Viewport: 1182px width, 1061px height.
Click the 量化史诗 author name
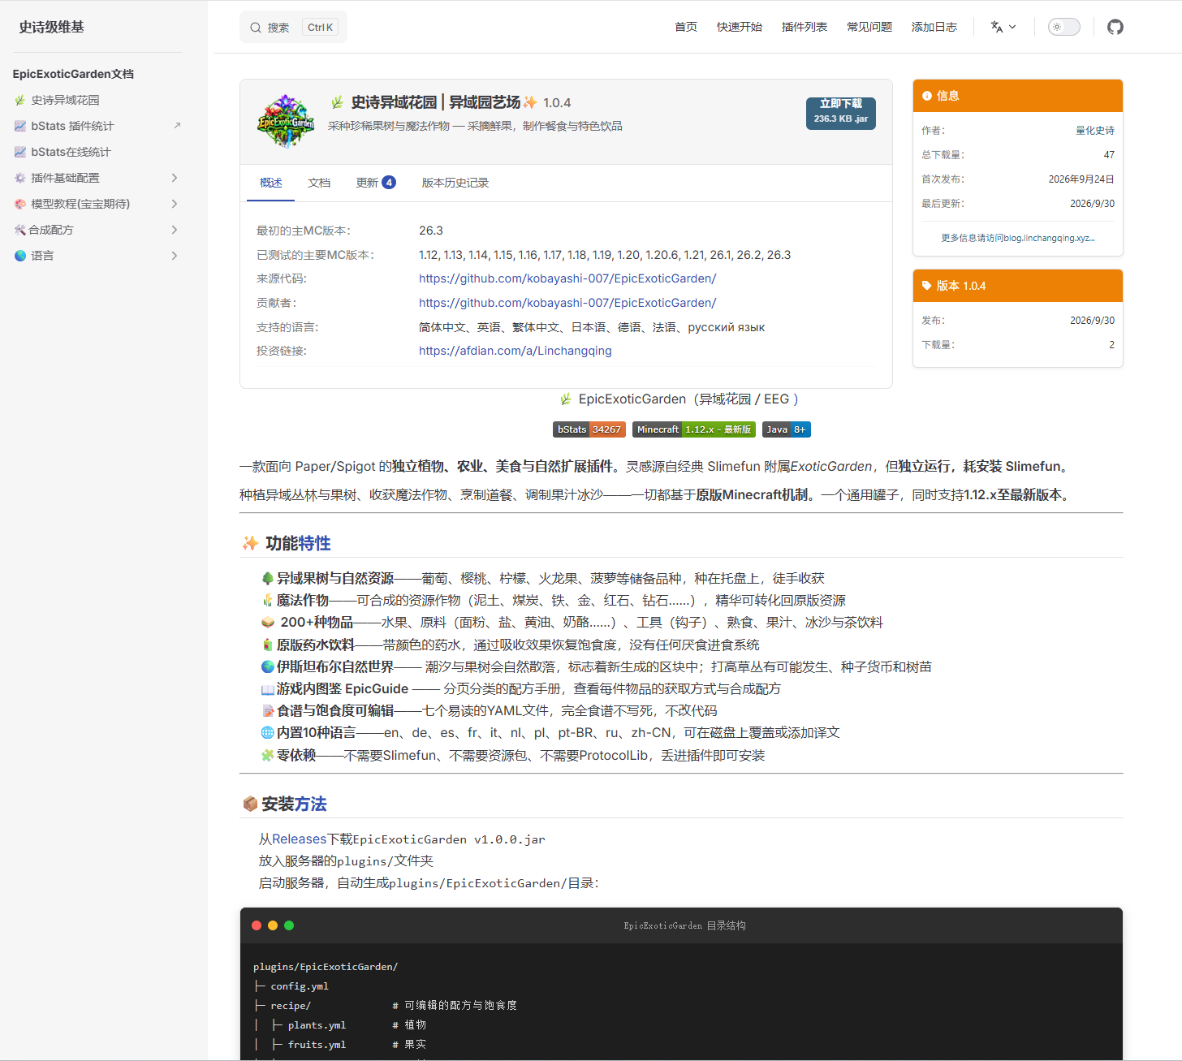click(1095, 131)
